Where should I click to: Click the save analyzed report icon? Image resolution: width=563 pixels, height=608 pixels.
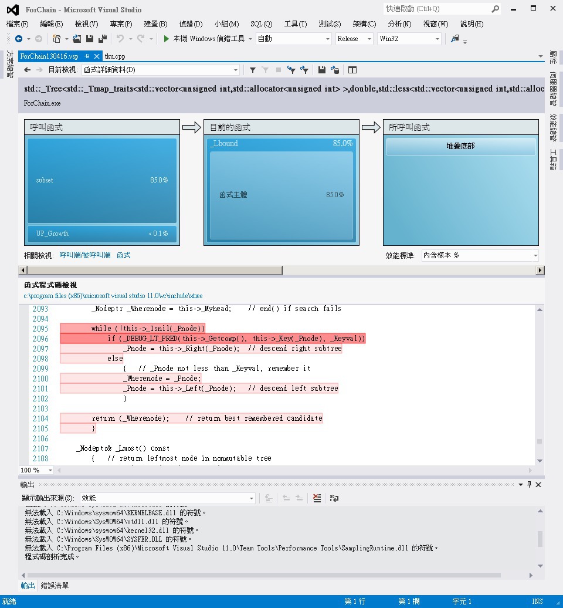[322, 70]
